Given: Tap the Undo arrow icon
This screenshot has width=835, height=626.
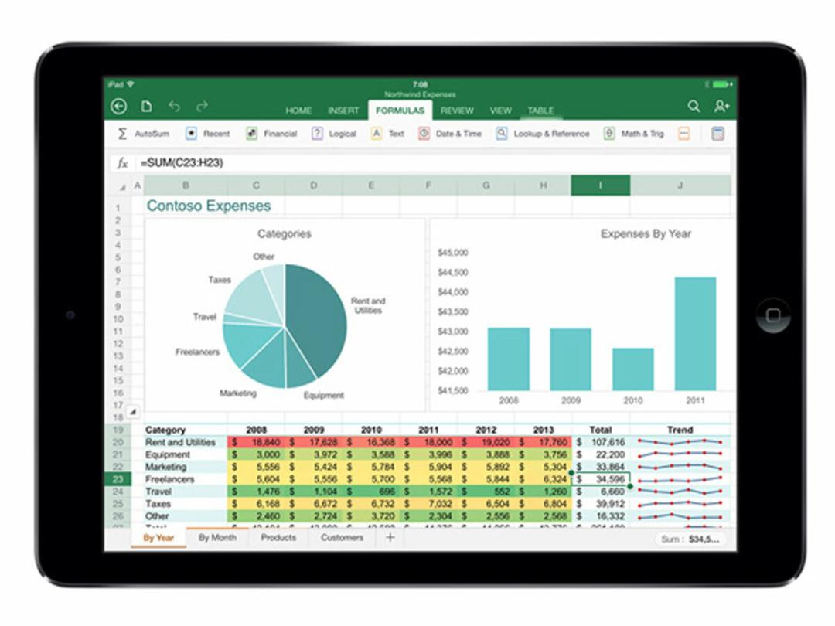Looking at the screenshot, I should pyautogui.click(x=174, y=107).
